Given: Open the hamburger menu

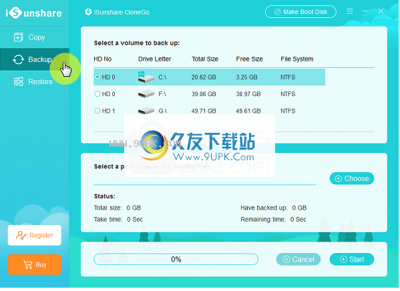Looking at the screenshot, I should [x=349, y=11].
